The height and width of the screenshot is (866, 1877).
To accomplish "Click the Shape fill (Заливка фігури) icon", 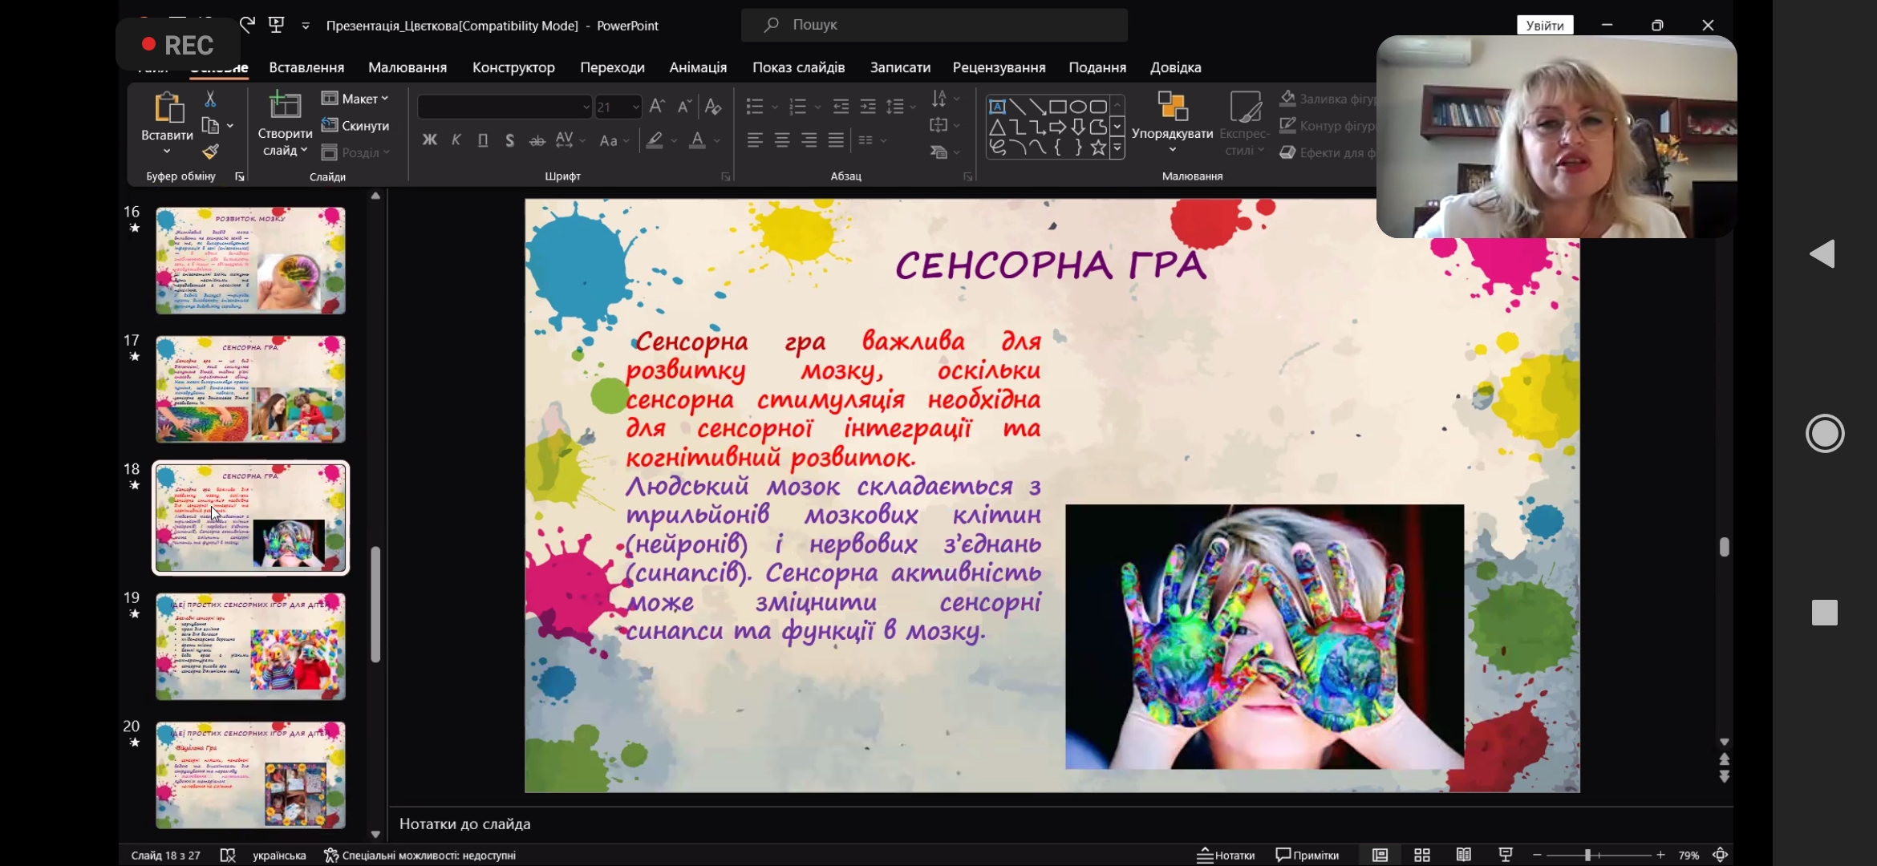I will 1287,99.
